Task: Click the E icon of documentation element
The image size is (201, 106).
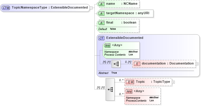Action: pyautogui.click(x=137, y=64)
